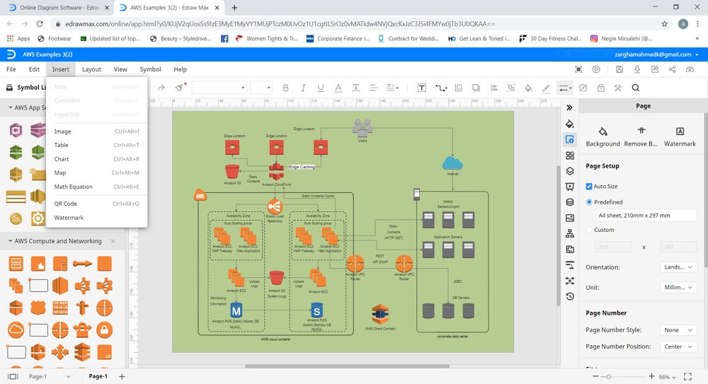Viewport: 708px width, 384px height.
Task: Close AWS Compute and Networking library
Action: [113, 241]
